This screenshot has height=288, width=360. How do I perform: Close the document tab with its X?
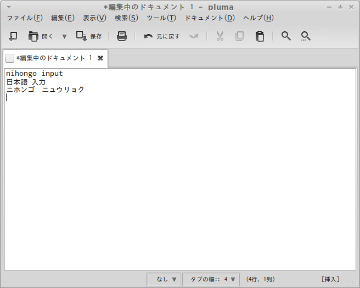point(100,58)
